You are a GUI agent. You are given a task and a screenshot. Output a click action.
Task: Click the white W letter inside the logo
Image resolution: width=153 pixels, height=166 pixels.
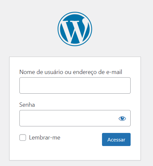pyautogui.click(x=75, y=31)
